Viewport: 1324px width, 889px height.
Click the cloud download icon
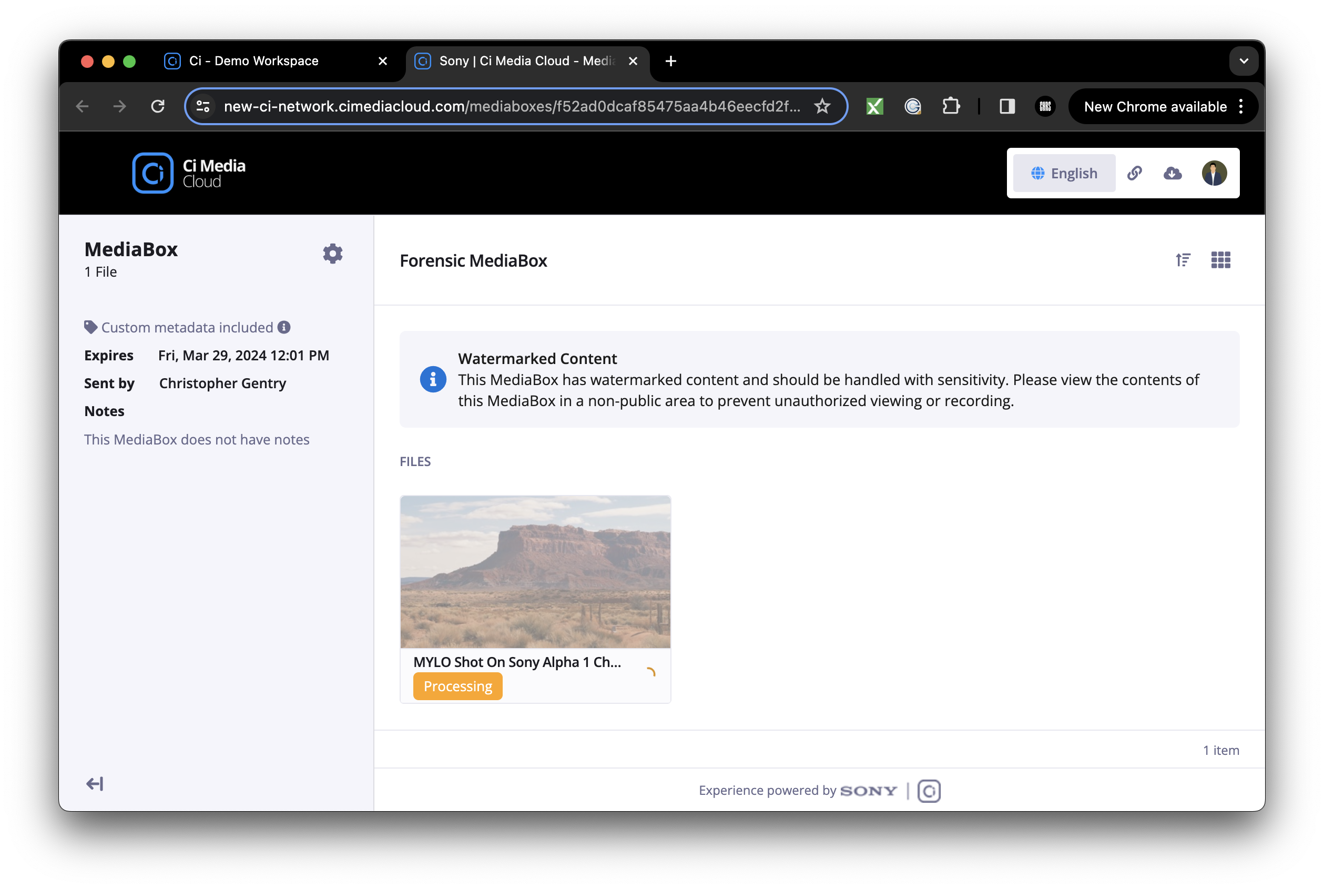pyautogui.click(x=1173, y=173)
